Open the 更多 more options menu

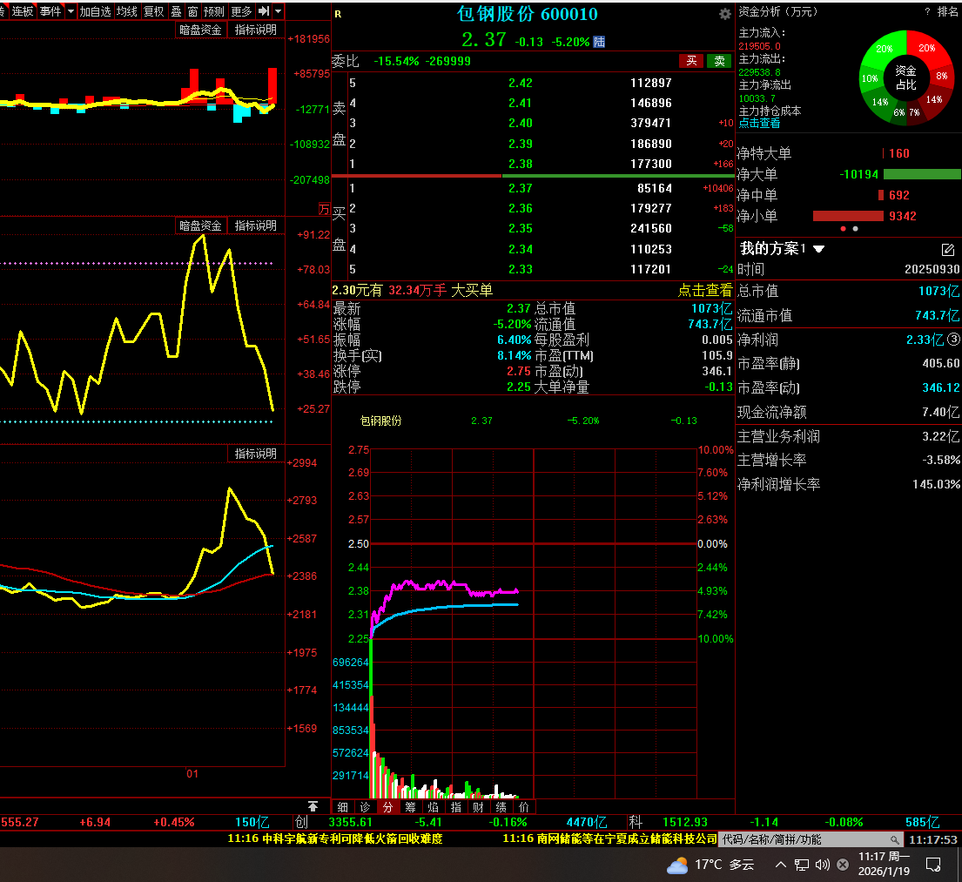pos(241,11)
